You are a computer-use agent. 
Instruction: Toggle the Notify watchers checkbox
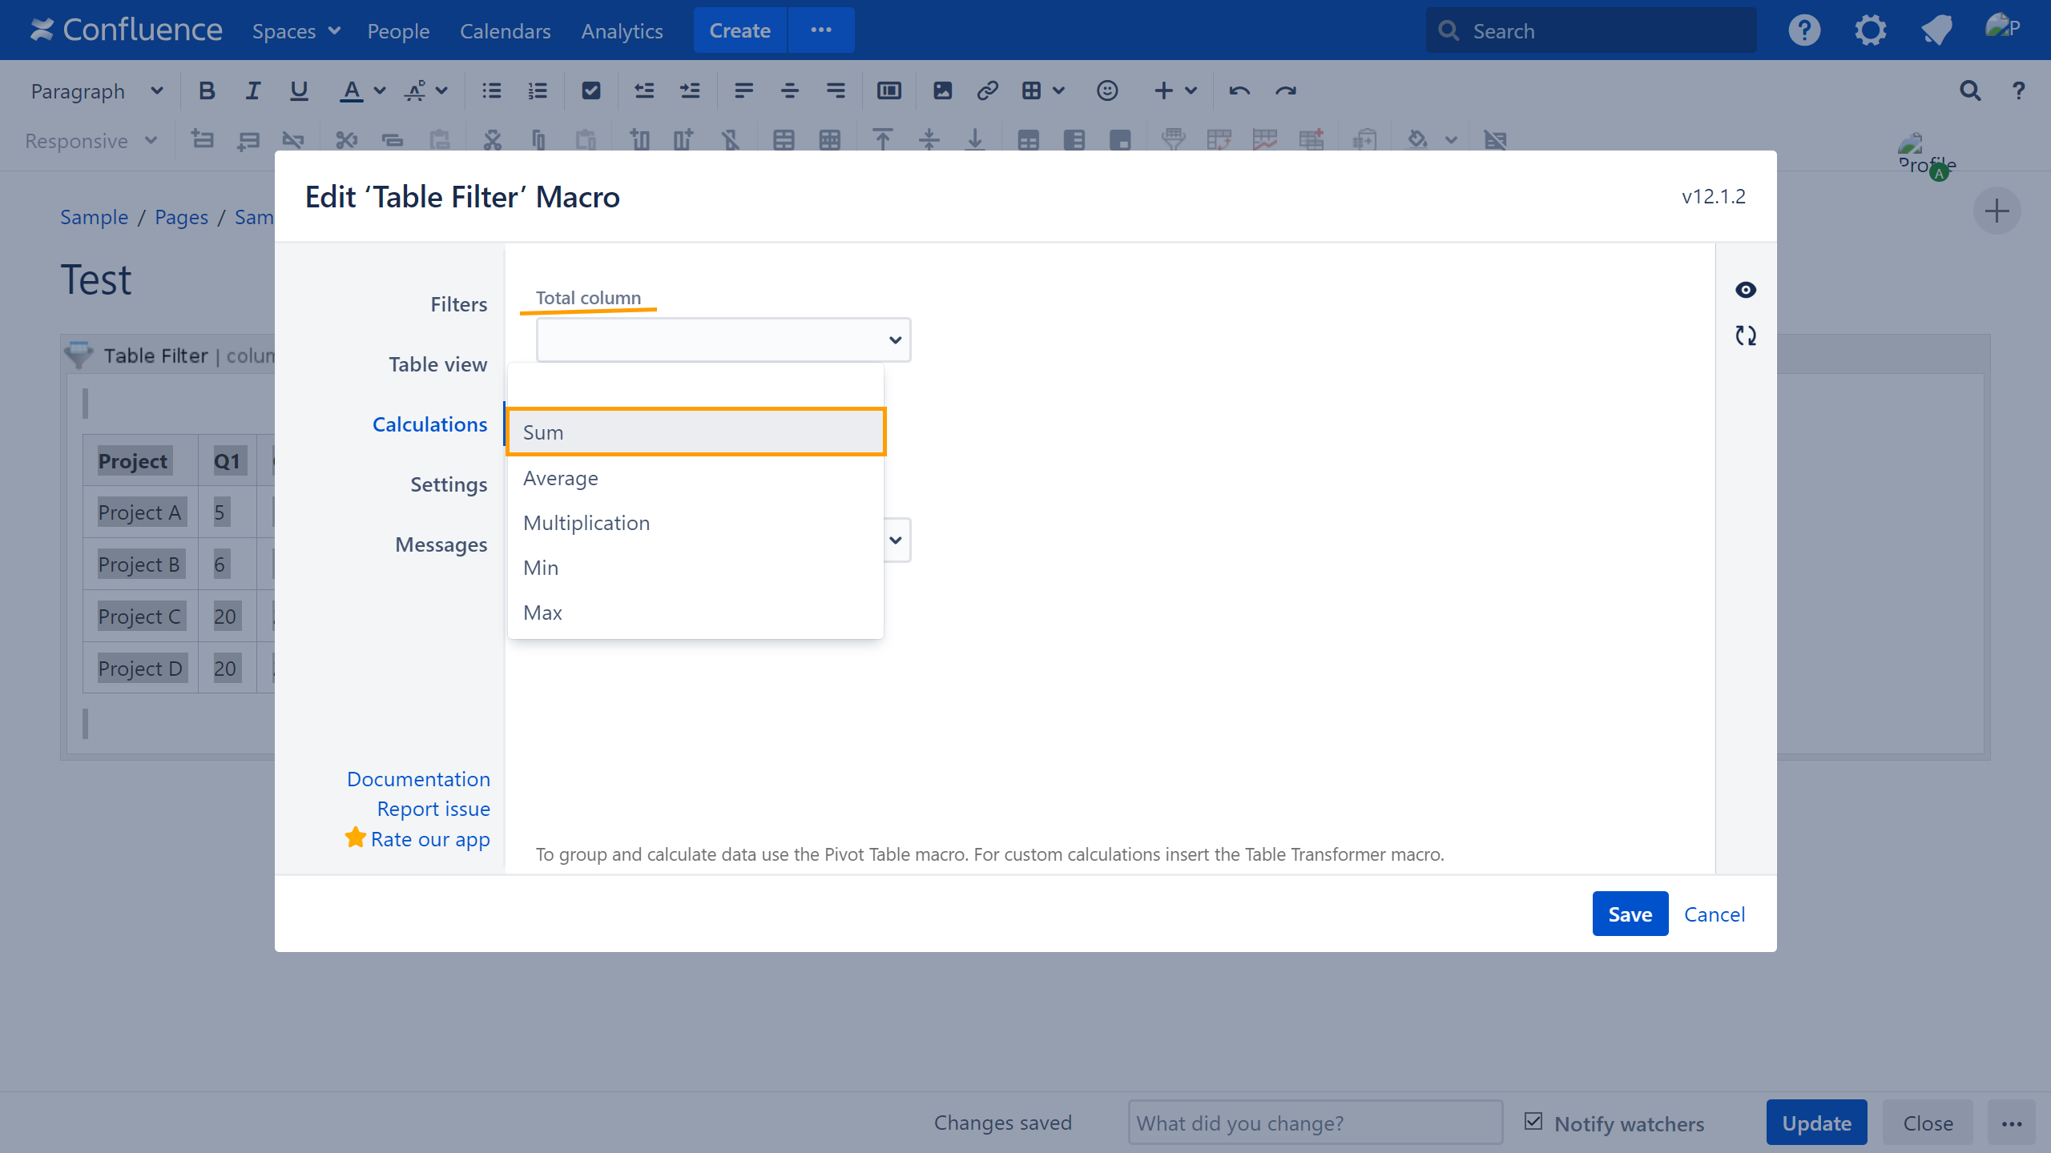pyautogui.click(x=1533, y=1122)
